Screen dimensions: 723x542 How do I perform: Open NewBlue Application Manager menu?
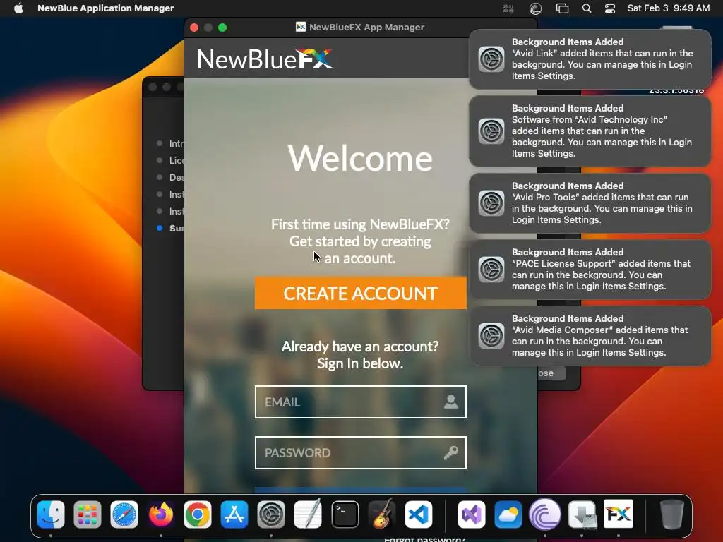click(106, 8)
